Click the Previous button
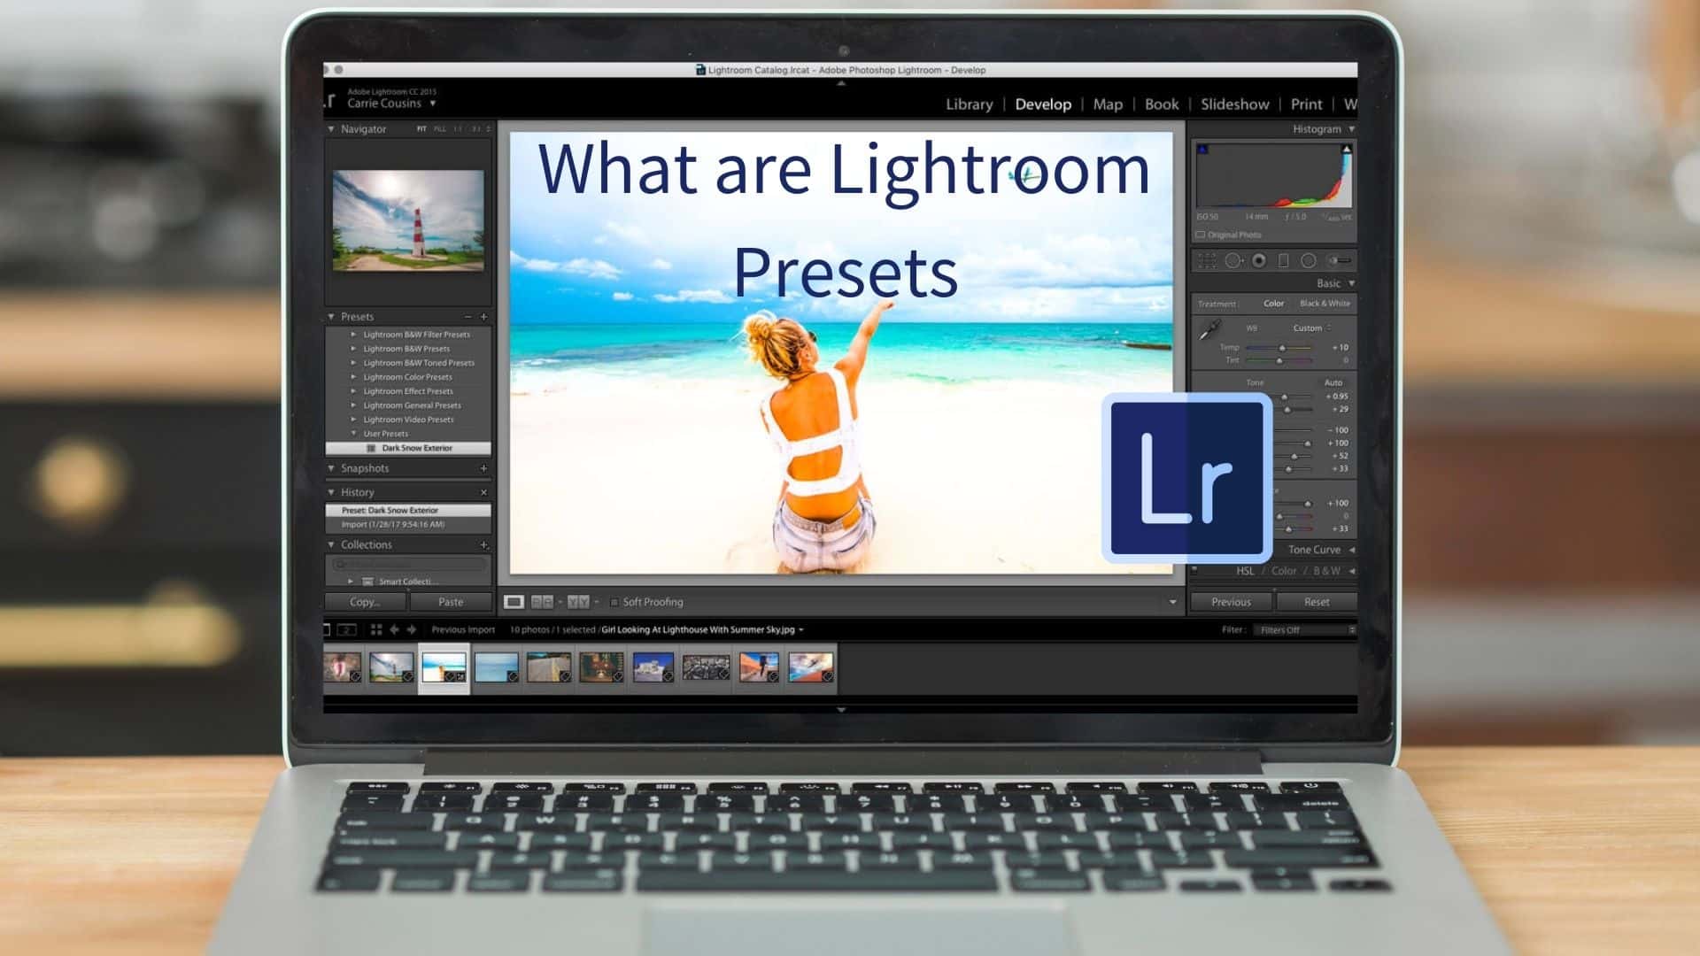Viewport: 1700px width, 956px height. point(1232,602)
